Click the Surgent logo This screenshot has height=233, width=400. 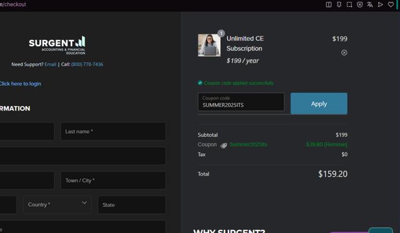pos(57,45)
